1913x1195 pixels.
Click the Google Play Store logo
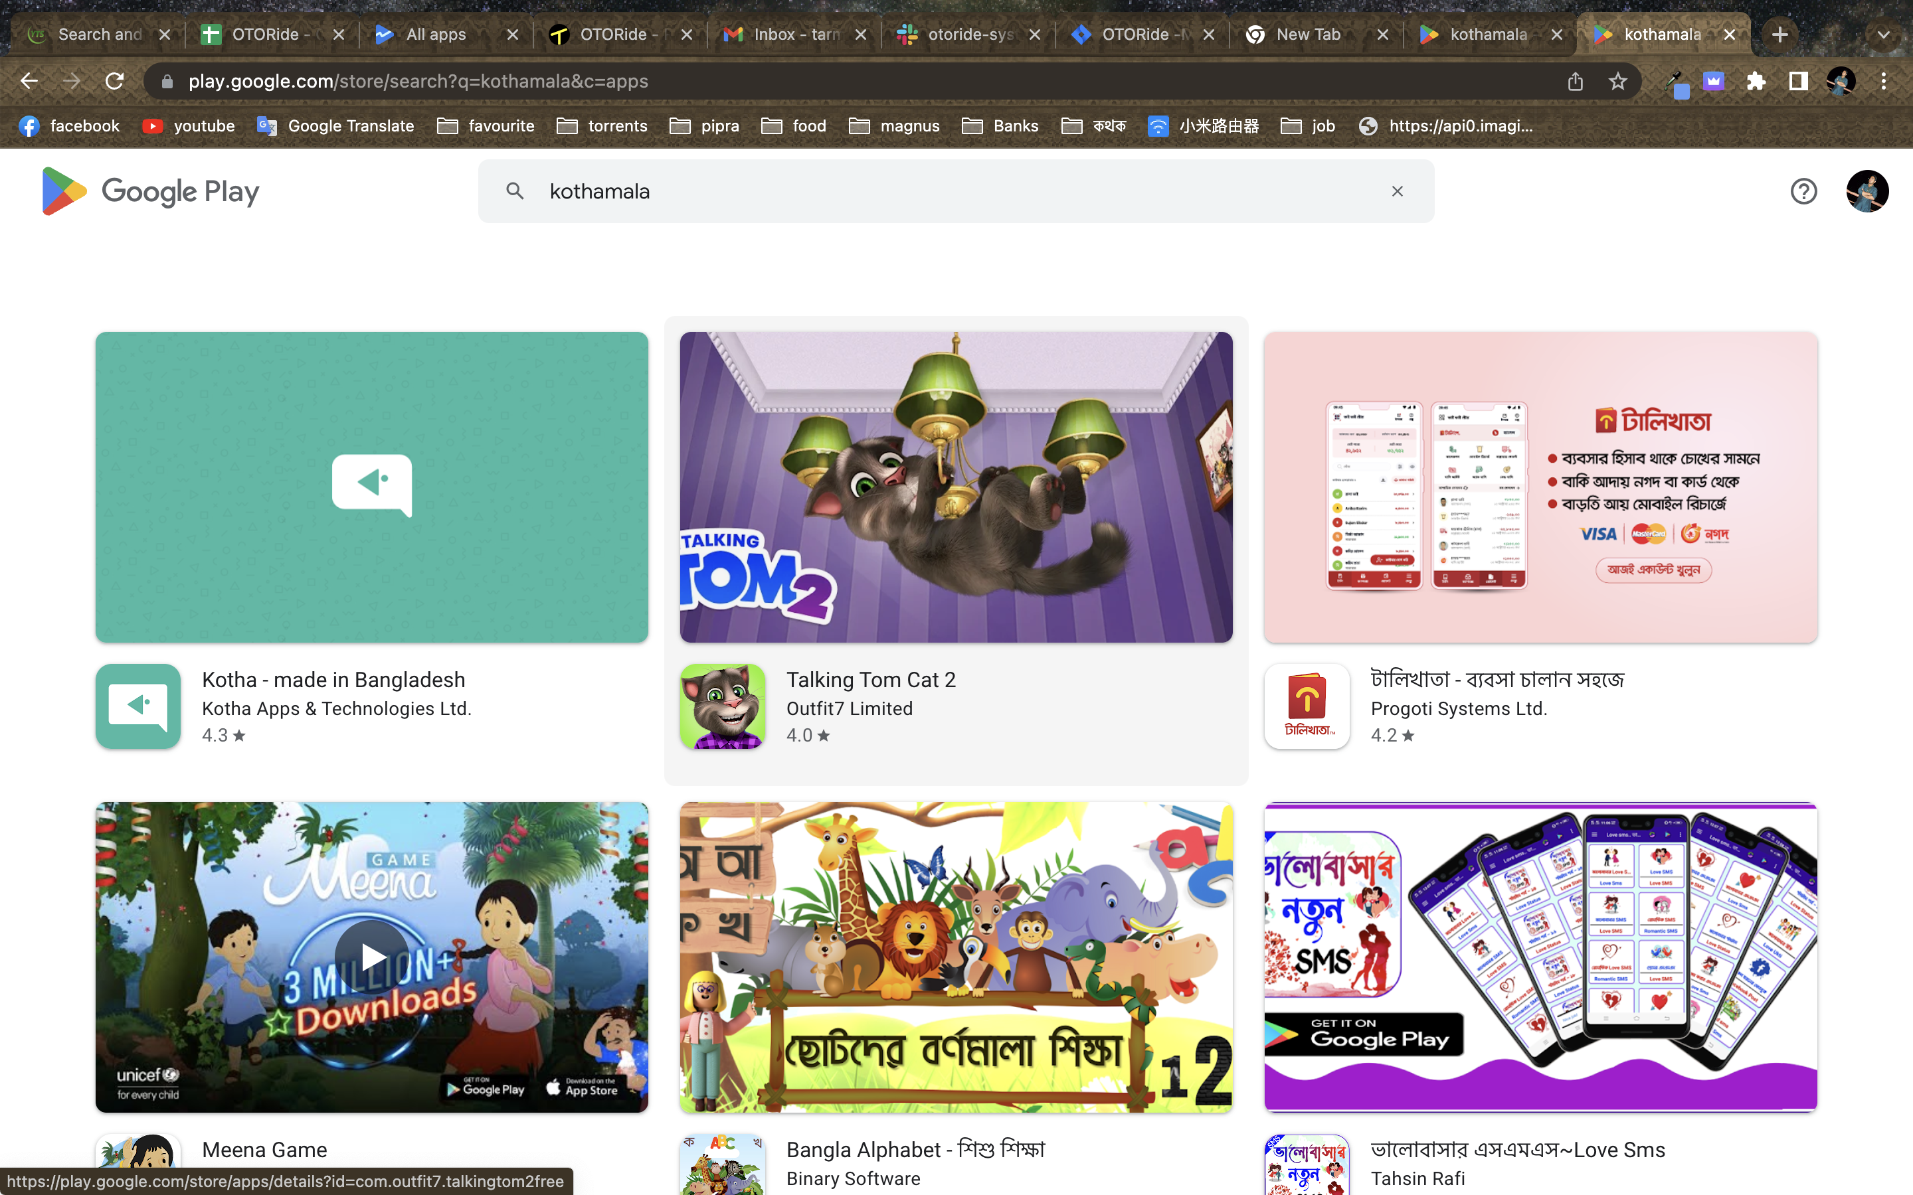[149, 190]
